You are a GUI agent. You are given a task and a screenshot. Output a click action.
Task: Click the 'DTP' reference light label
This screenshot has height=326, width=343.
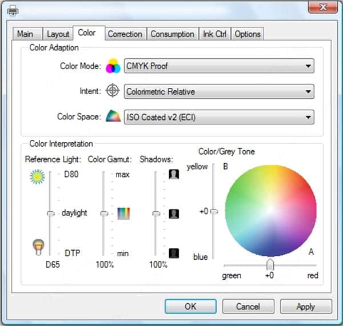coord(73,253)
